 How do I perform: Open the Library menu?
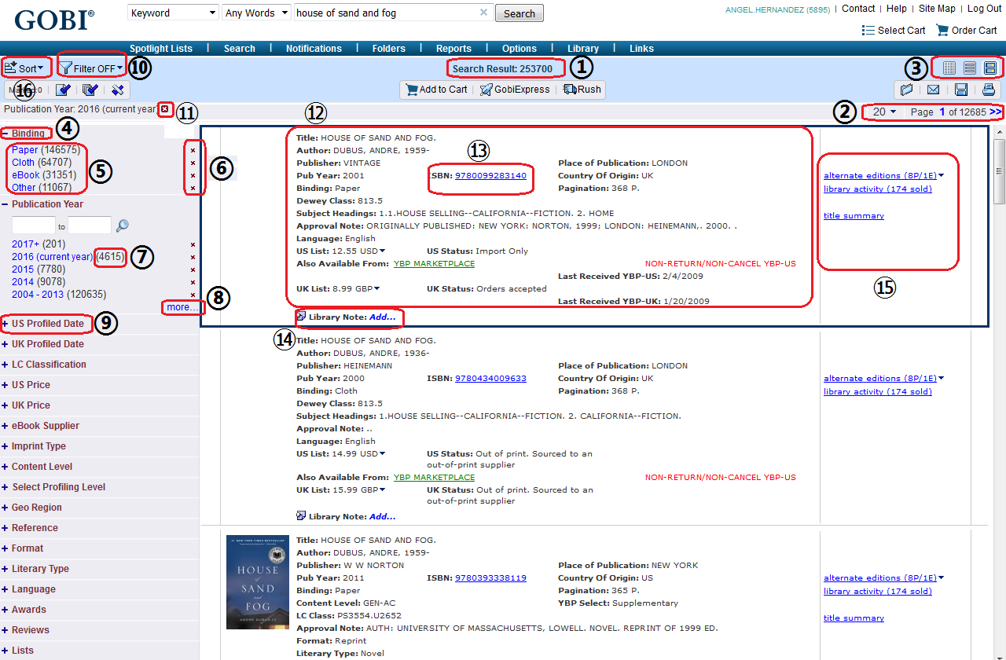point(583,48)
